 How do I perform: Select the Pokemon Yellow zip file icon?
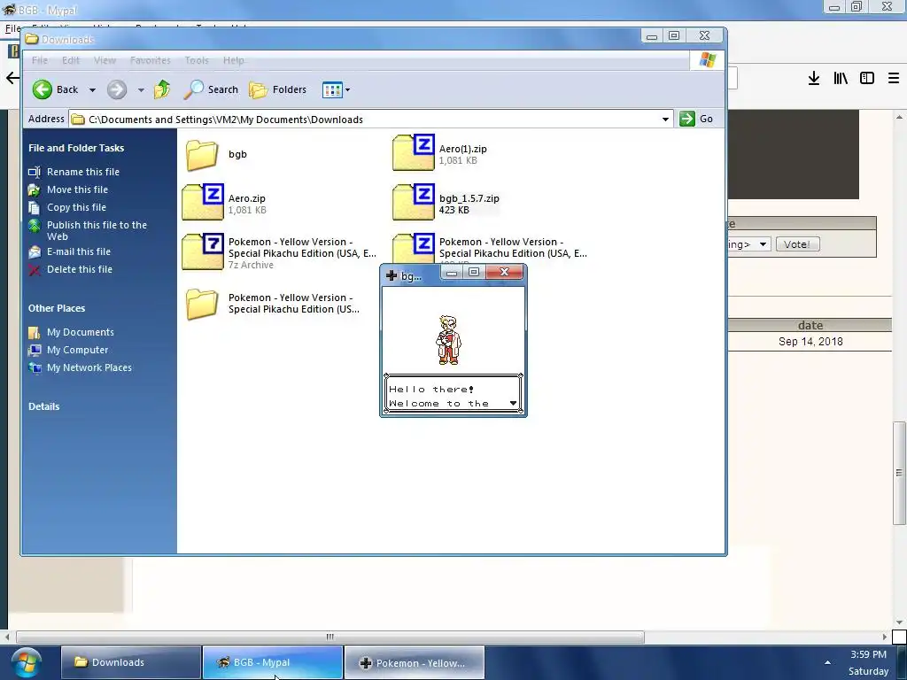coord(413,249)
